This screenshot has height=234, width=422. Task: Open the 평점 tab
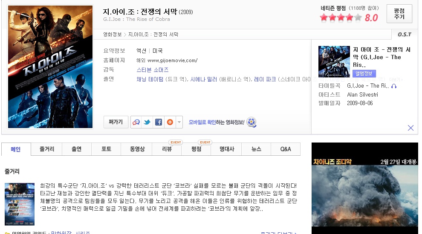(x=197, y=149)
